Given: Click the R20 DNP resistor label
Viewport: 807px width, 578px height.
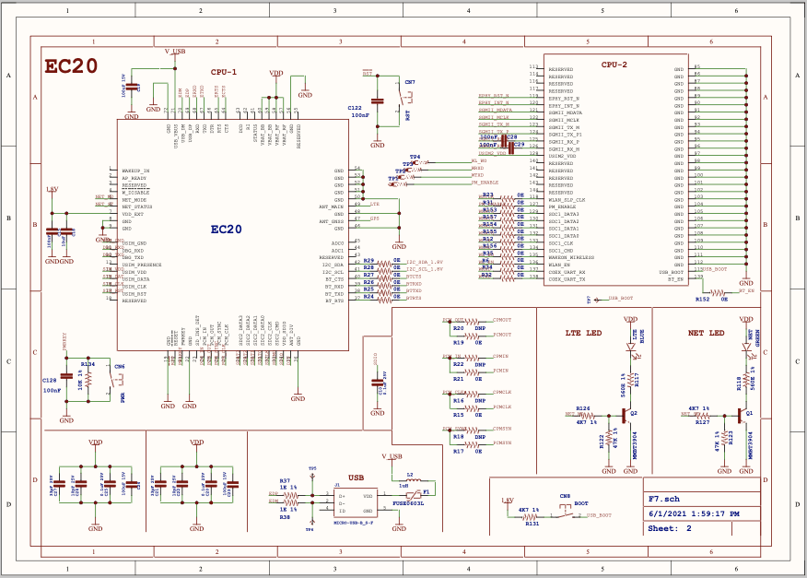Looking at the screenshot, I should point(458,328).
